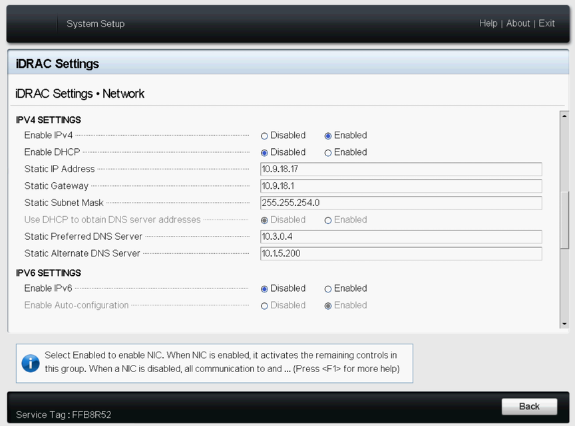Image resolution: width=575 pixels, height=426 pixels.
Task: Set Enable DHCP to Disabled
Action: tap(264, 153)
